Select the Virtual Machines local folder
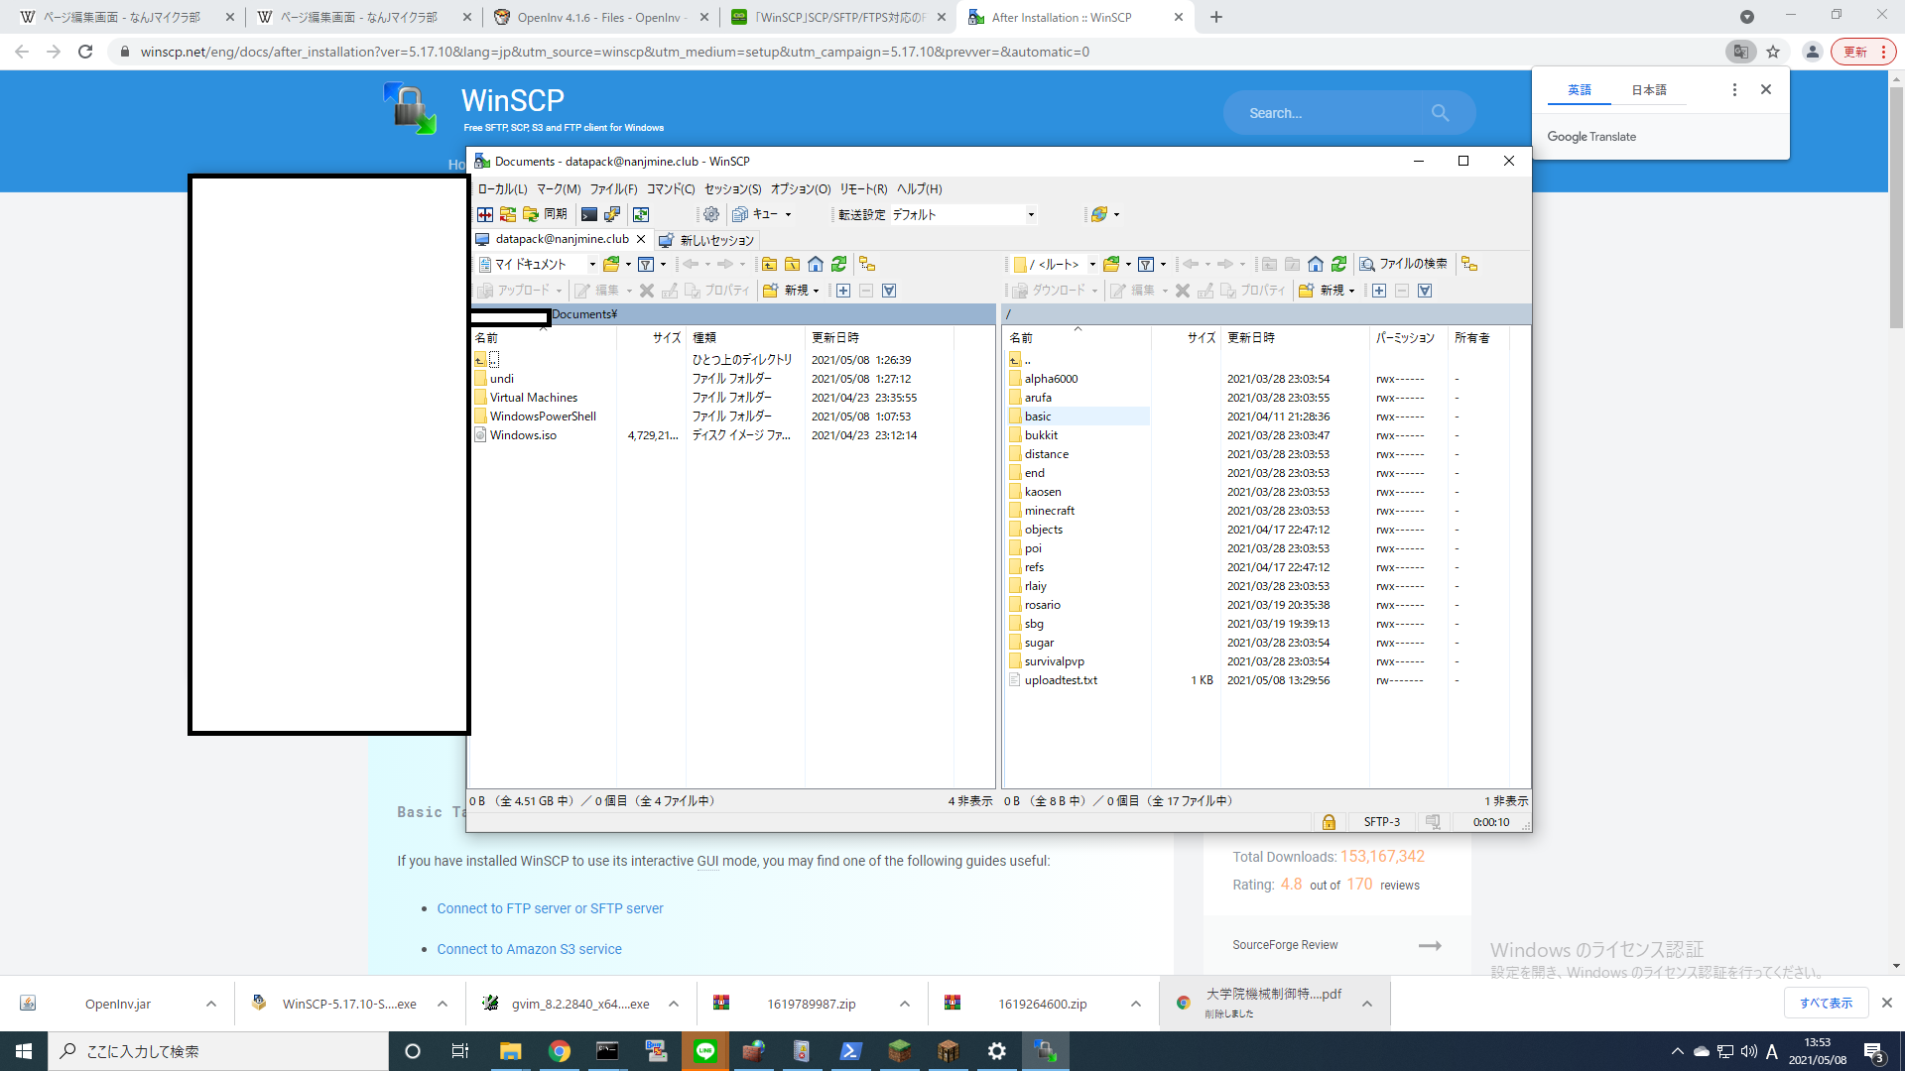This screenshot has width=1905, height=1071. [533, 398]
